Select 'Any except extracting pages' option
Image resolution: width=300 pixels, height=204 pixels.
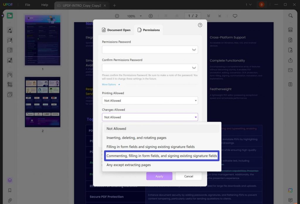coord(129,165)
